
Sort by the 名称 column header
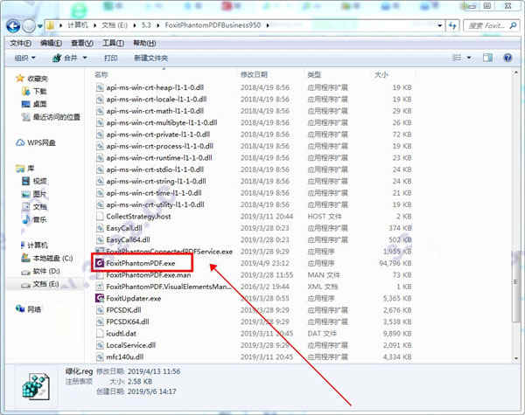pyautogui.click(x=101, y=74)
